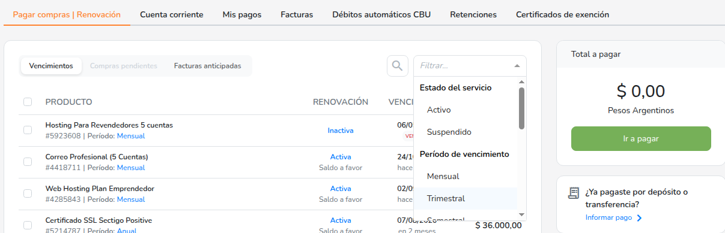
Task: Select Suspendido filter option
Action: (x=466, y=132)
